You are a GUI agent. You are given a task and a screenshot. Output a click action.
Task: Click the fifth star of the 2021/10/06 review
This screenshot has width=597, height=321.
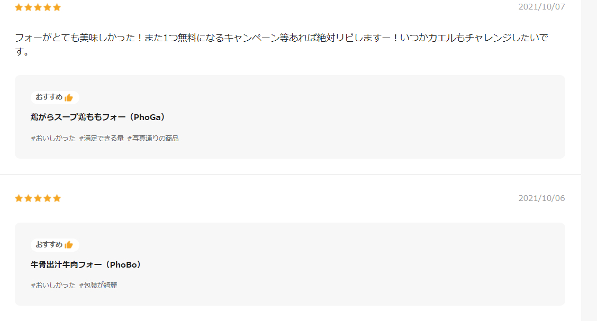click(x=57, y=198)
